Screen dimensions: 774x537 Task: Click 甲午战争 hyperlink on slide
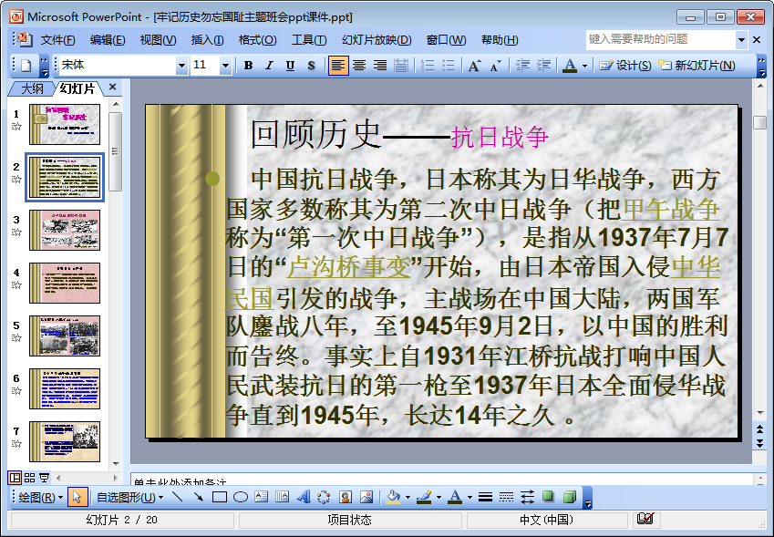[670, 209]
